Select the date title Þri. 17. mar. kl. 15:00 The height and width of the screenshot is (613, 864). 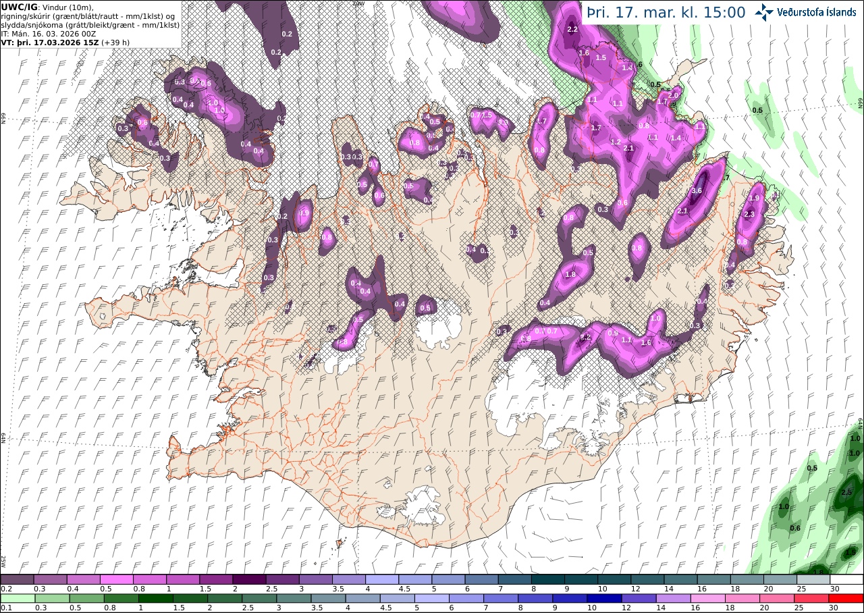pyautogui.click(x=666, y=12)
